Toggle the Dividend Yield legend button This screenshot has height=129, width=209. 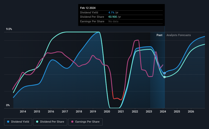click(x=18, y=122)
